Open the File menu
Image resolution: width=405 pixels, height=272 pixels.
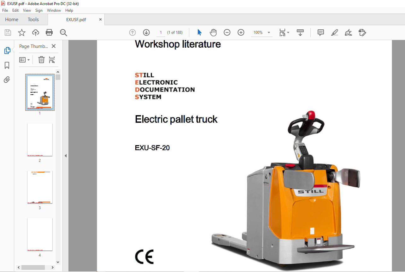tap(5, 10)
